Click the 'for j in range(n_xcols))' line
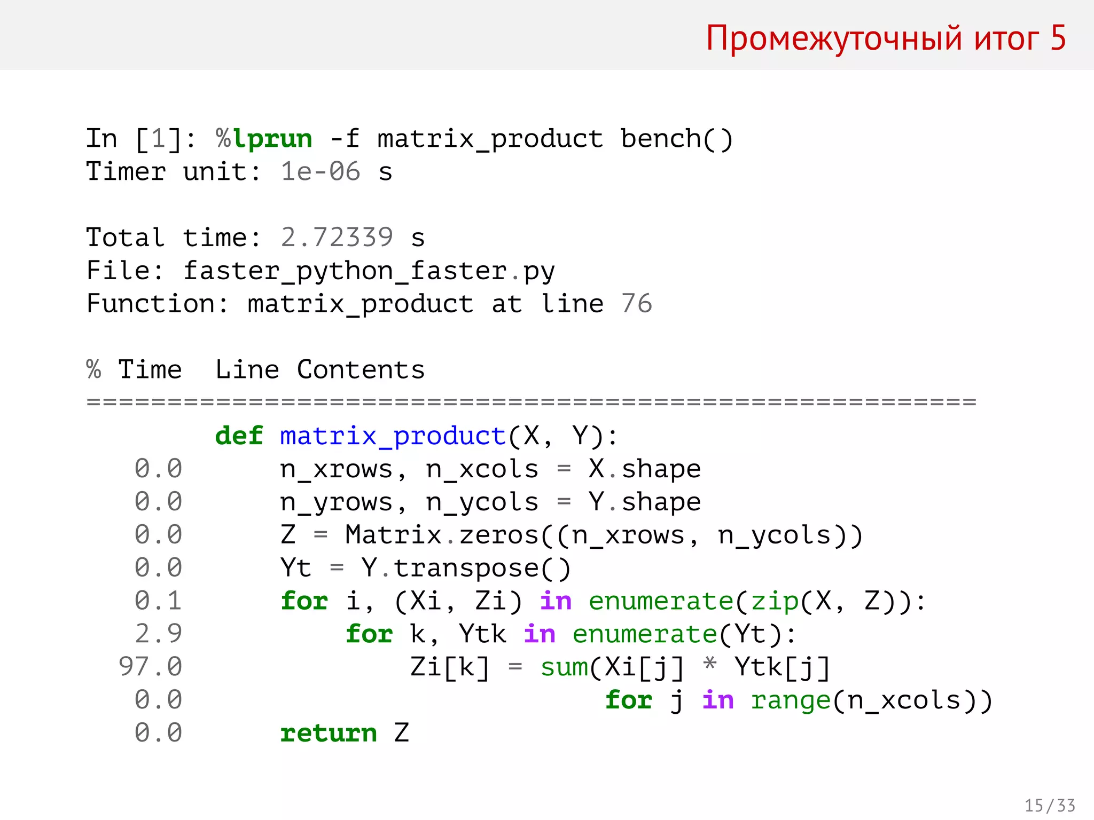1094x820 pixels. [x=799, y=700]
